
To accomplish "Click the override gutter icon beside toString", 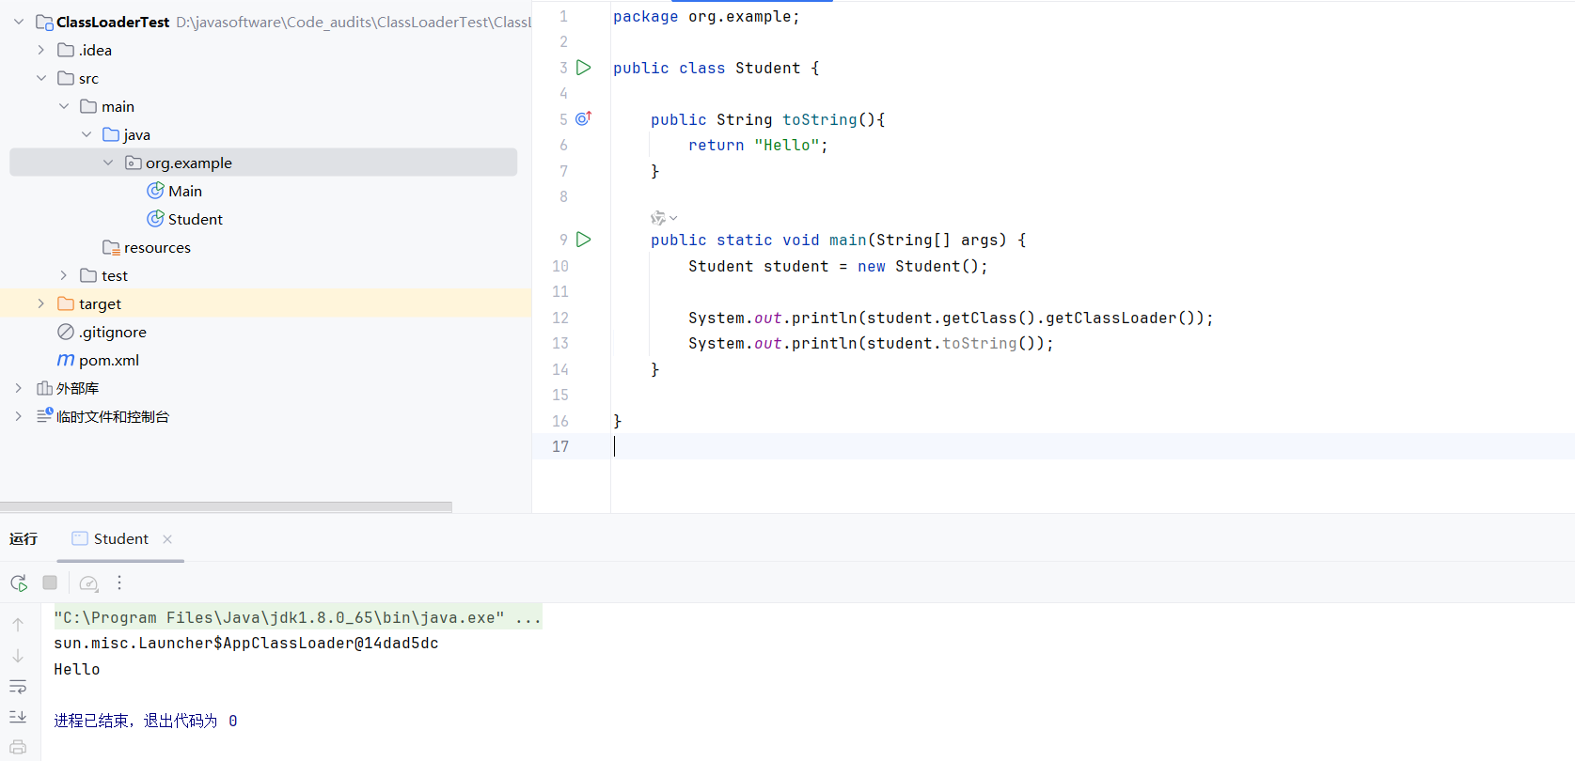I will [584, 118].
